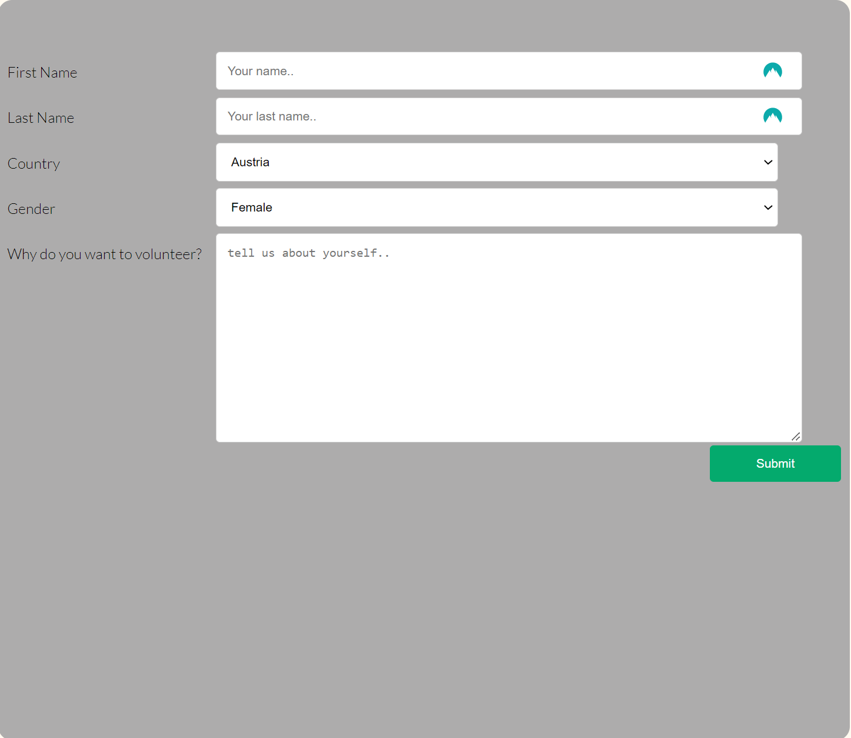Submit the volunteer application form
851x738 pixels.
[775, 464]
